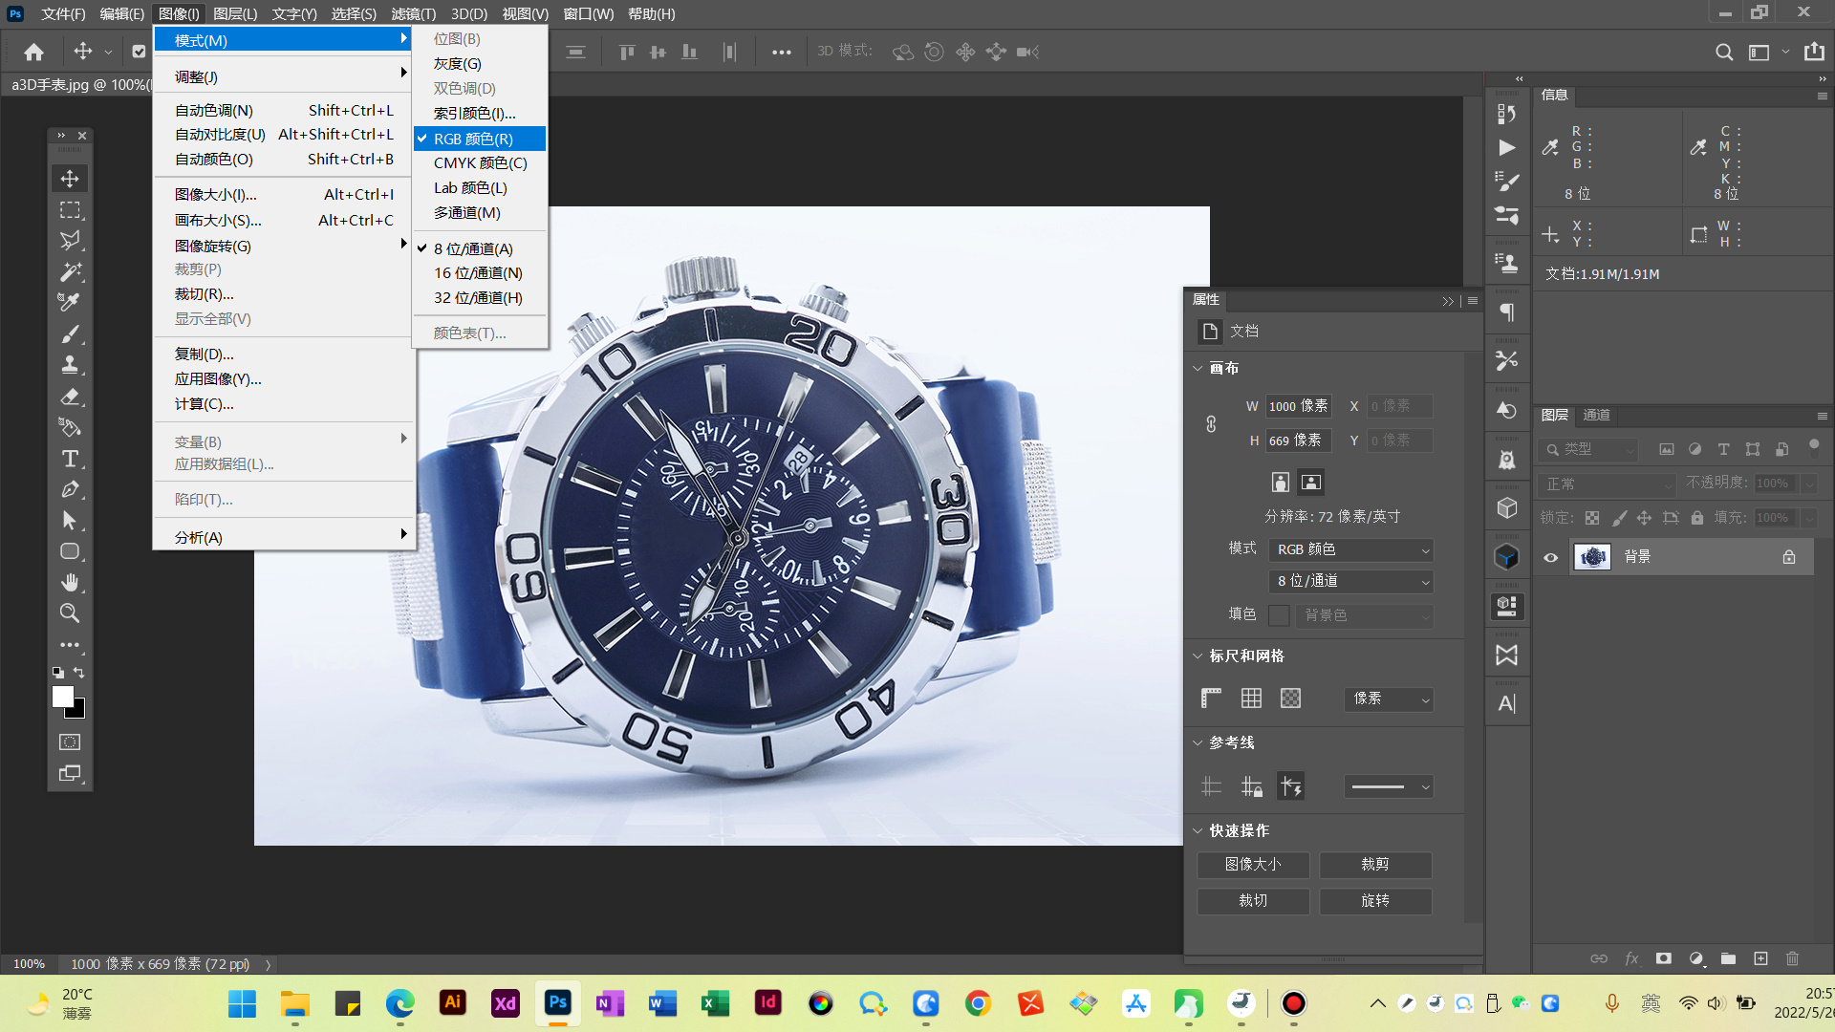Select the Type tool in toolbar
The image size is (1835, 1032).
click(70, 459)
